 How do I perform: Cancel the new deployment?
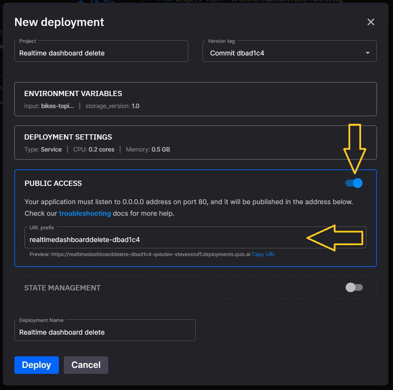click(86, 365)
